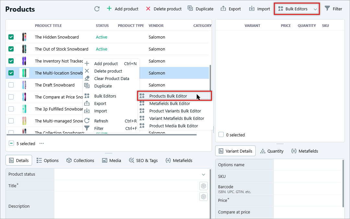Click the horizontal scrollbar of products table
The width and height of the screenshot is (350, 219).
[101, 135]
